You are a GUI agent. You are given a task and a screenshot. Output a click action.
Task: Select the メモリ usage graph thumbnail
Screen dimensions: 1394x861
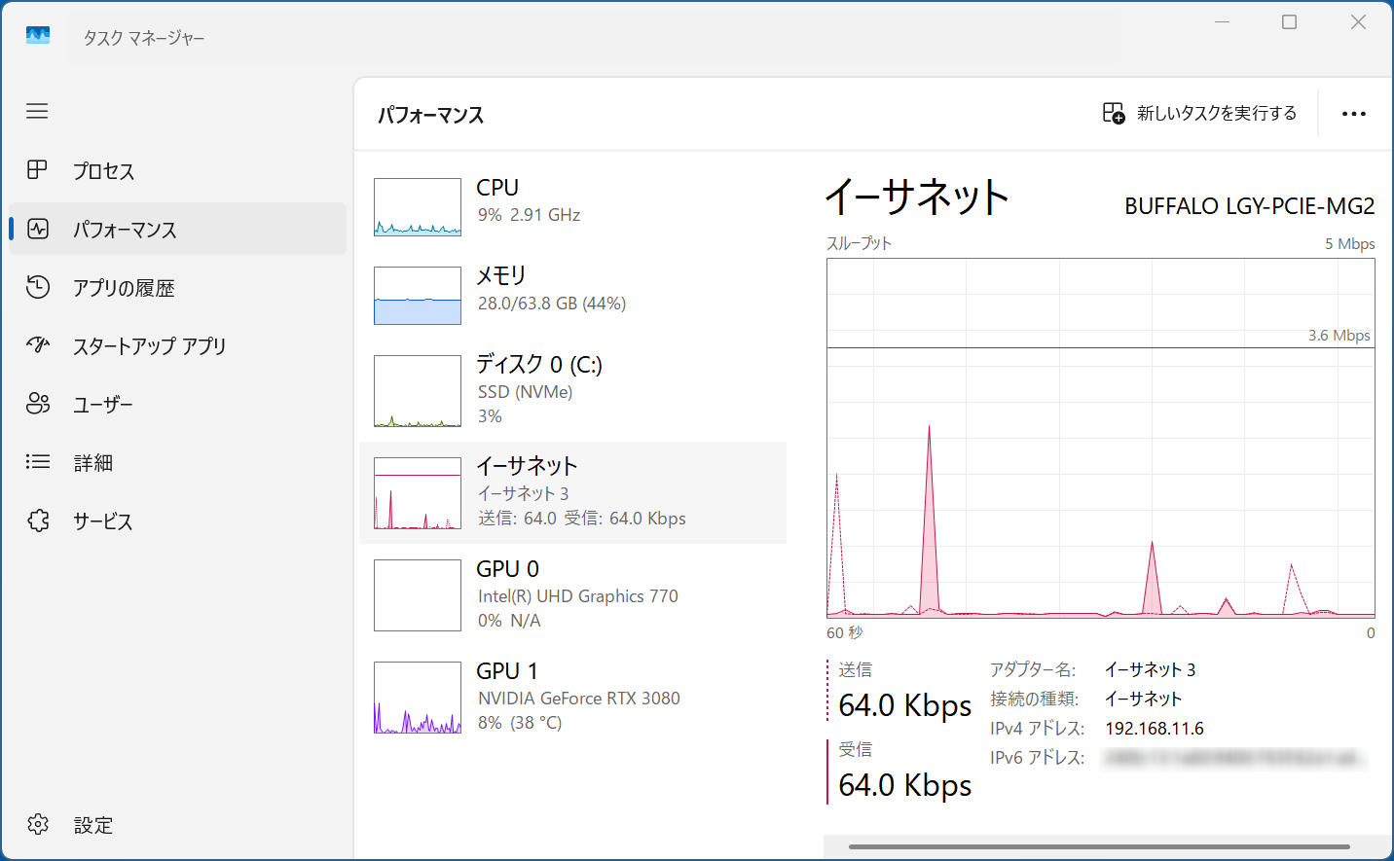tap(418, 296)
